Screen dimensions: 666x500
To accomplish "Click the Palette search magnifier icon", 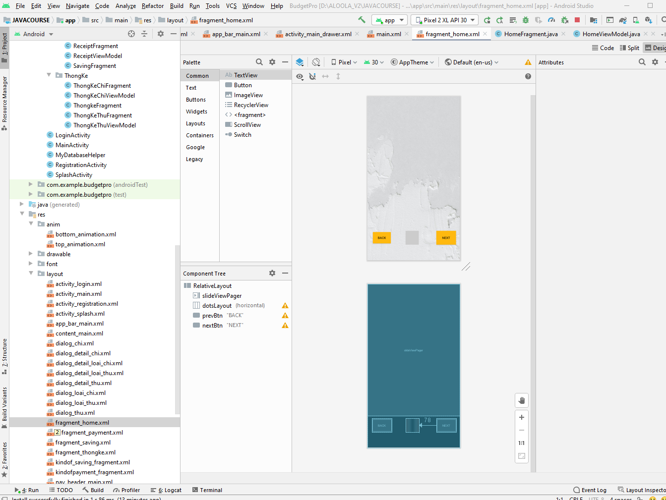I will pos(259,62).
